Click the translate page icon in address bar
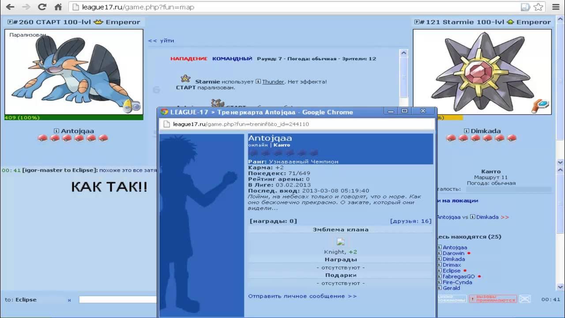The width and height of the screenshot is (565, 318). tap(525, 7)
